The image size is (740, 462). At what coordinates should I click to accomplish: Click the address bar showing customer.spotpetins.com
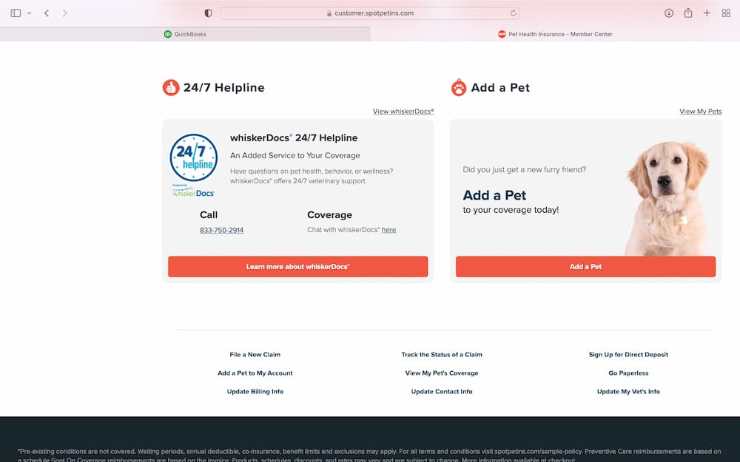coord(370,13)
